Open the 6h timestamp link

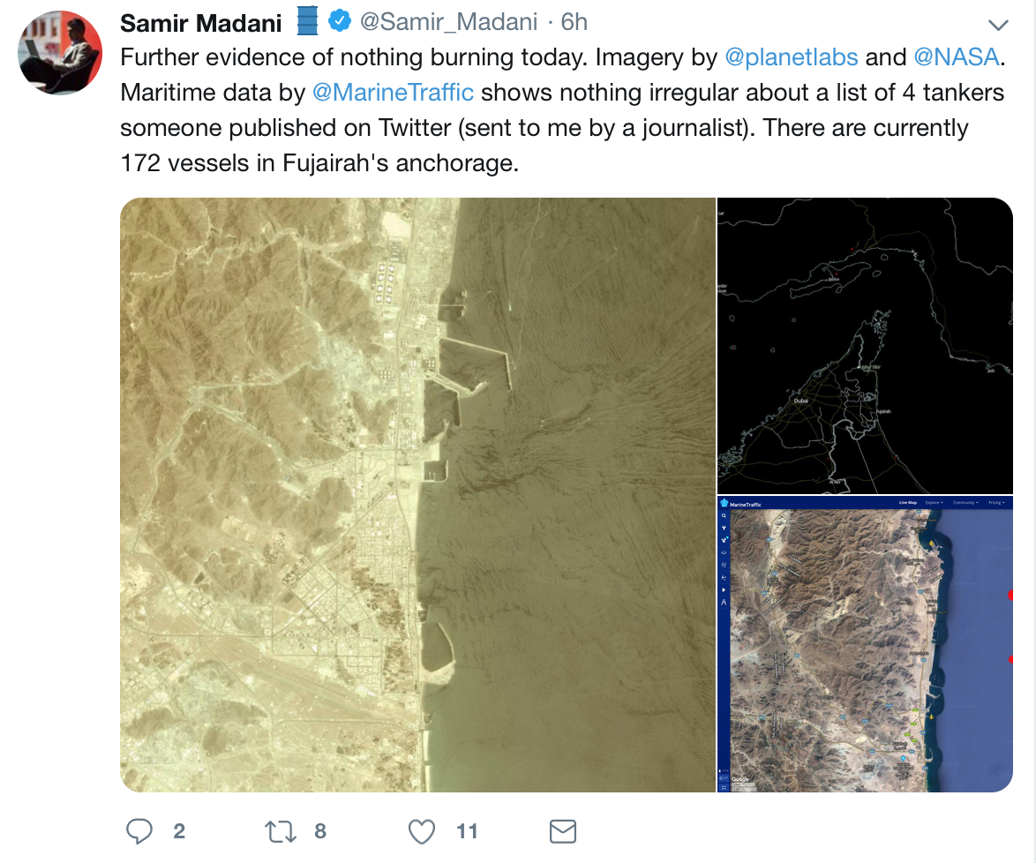tap(574, 22)
